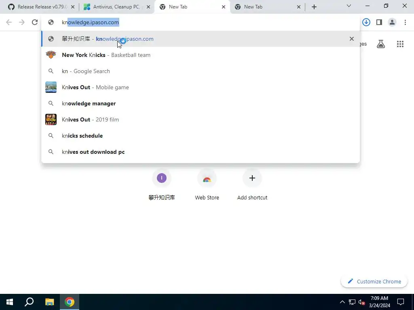The image size is (414, 310).
Task: Remove the knowledge.ipason.com suggestion with X
Action: coord(352,39)
